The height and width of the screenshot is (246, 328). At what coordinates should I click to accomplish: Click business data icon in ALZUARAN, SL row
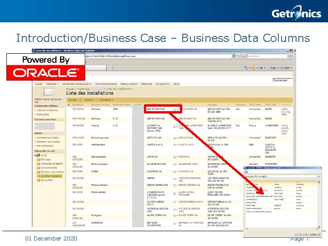tap(174, 172)
